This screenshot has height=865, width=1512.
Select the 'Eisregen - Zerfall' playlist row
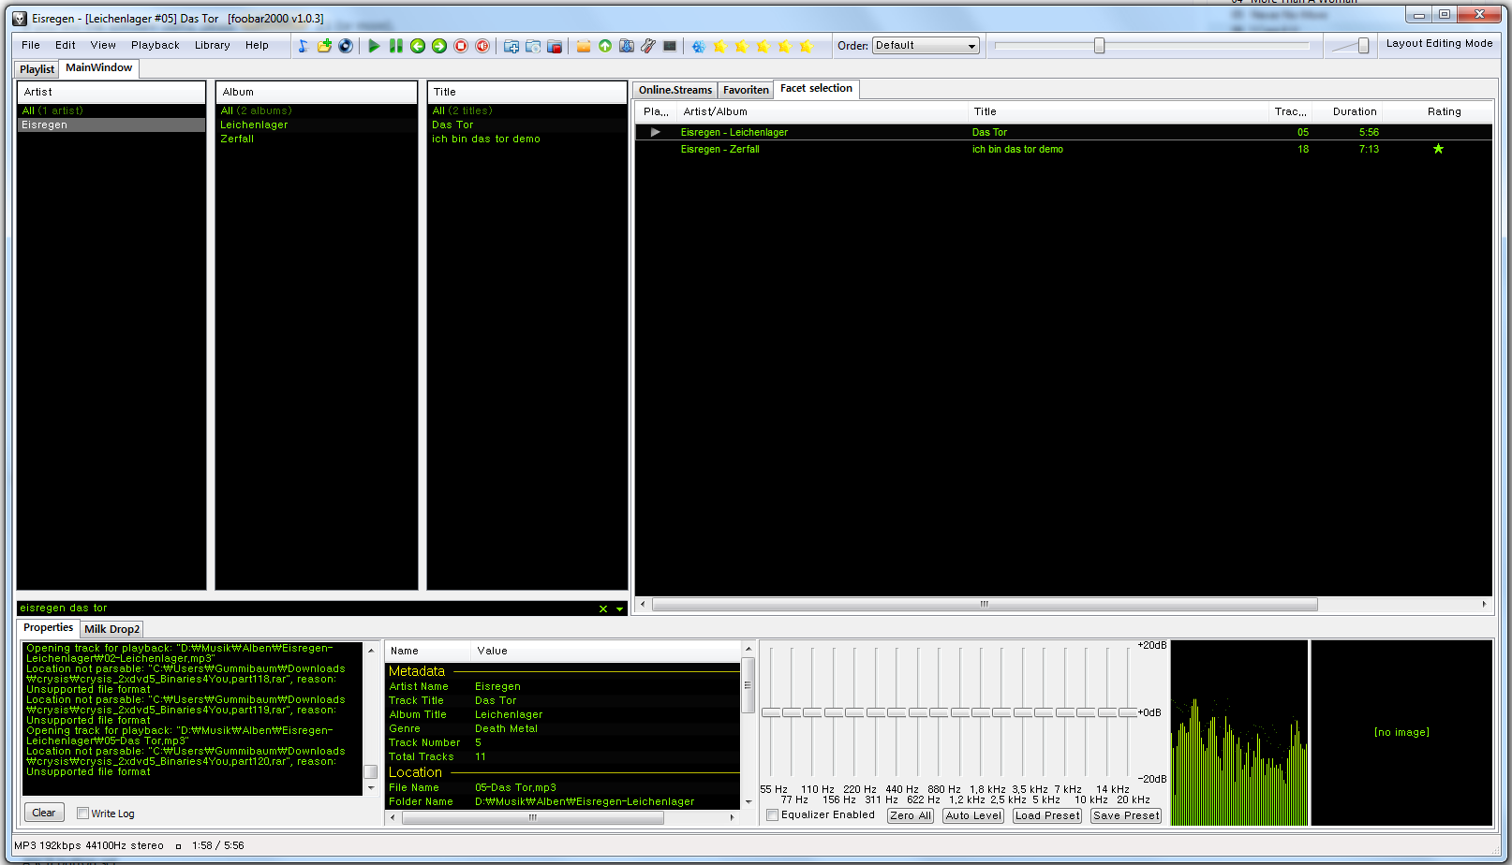coord(1063,149)
